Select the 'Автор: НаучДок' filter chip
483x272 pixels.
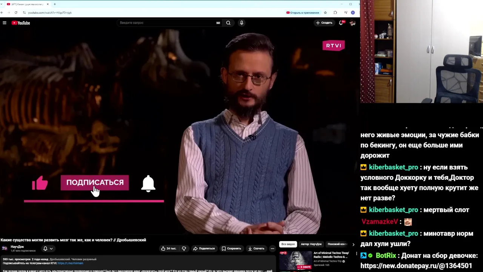click(311, 244)
